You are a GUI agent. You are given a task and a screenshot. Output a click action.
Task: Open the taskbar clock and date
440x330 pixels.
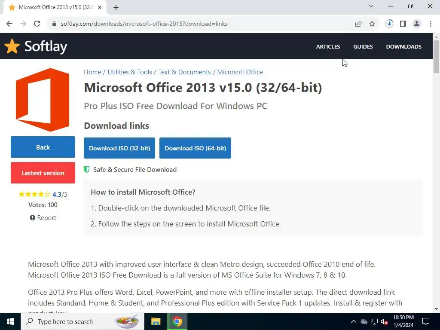pyautogui.click(x=403, y=321)
